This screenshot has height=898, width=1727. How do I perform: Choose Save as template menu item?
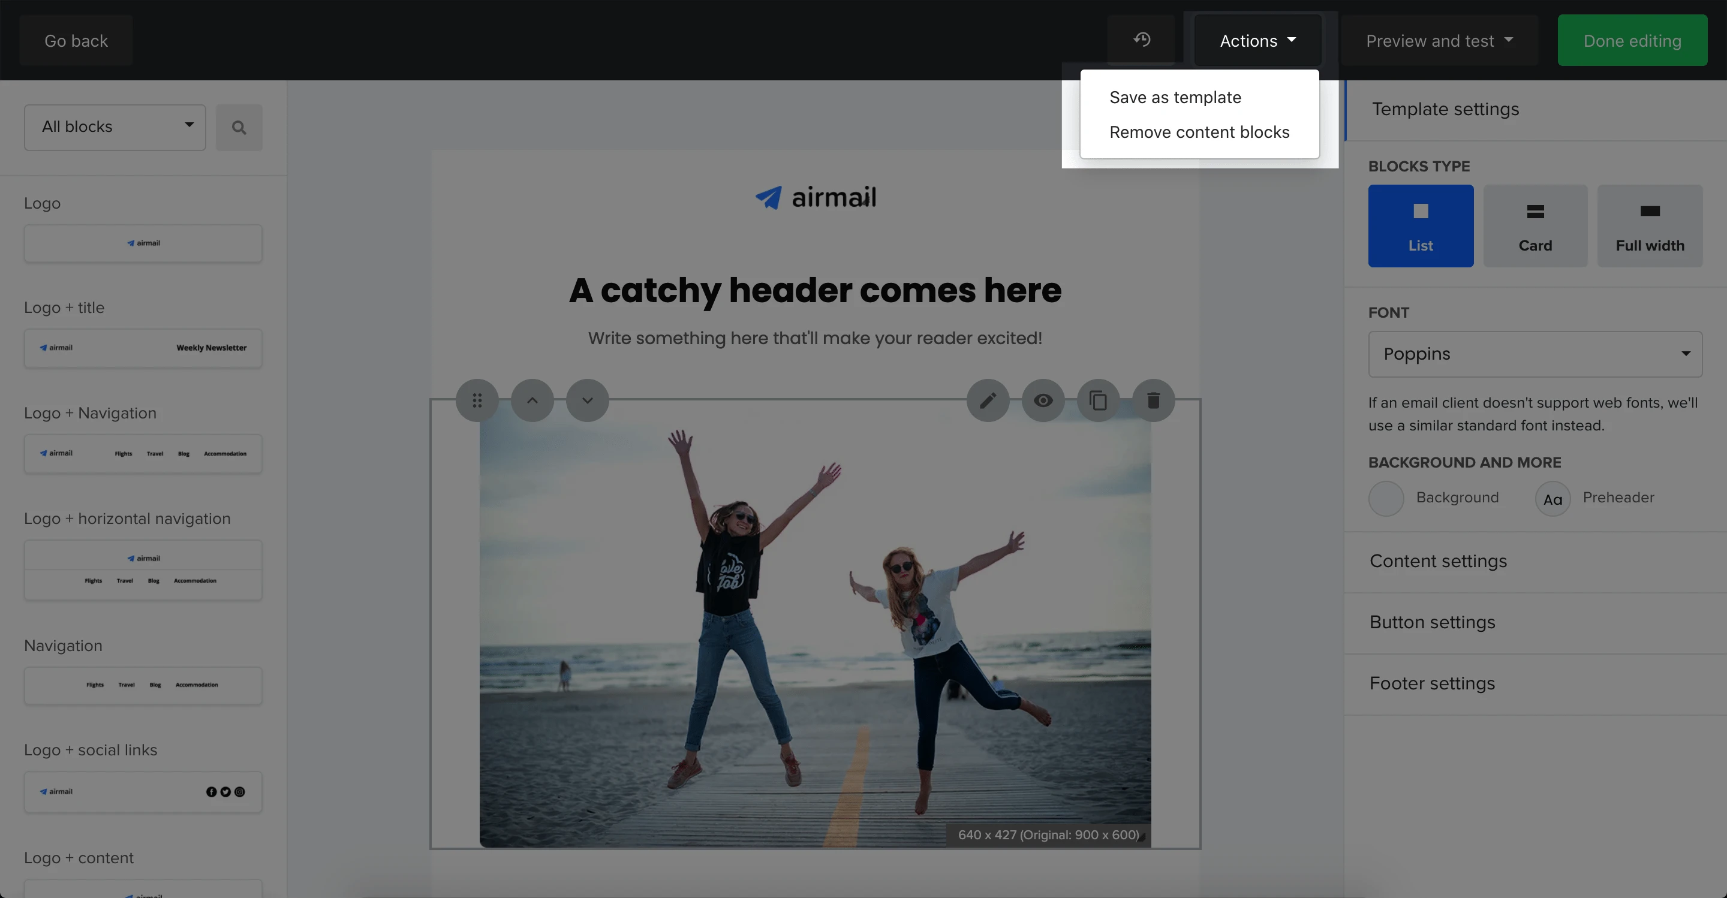click(x=1175, y=97)
